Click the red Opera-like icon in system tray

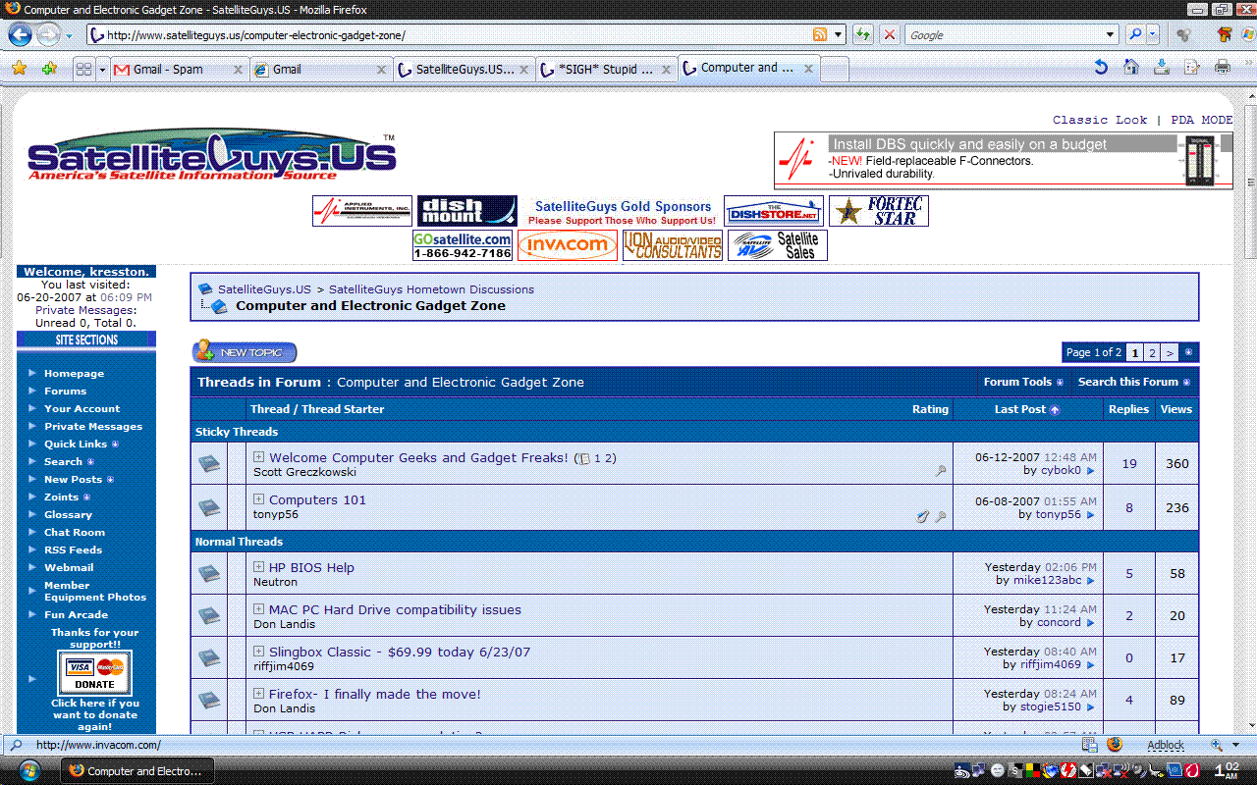1190,771
